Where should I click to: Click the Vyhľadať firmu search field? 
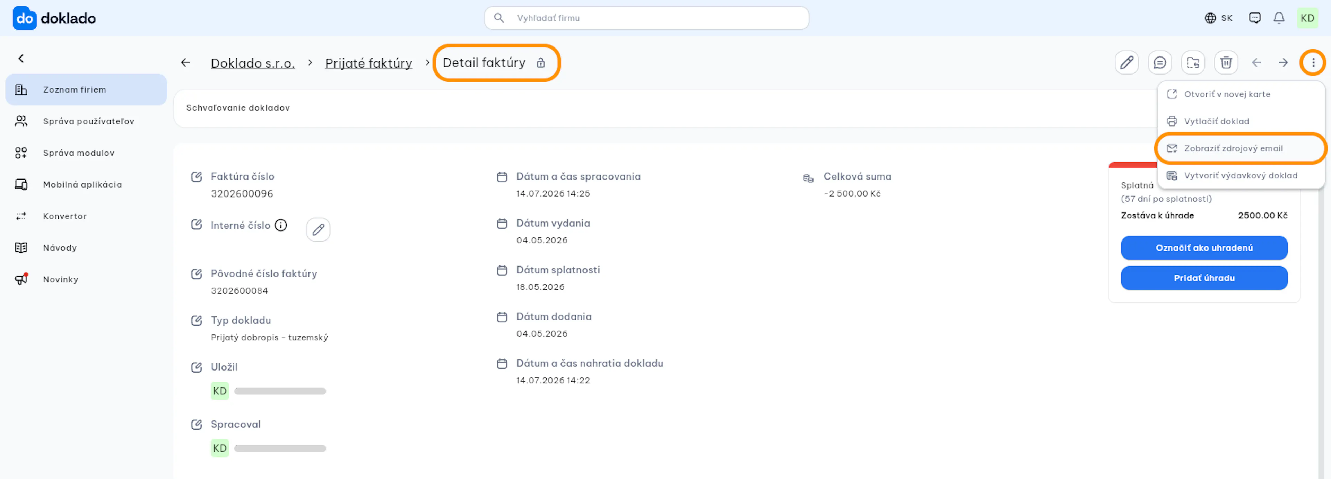[646, 18]
